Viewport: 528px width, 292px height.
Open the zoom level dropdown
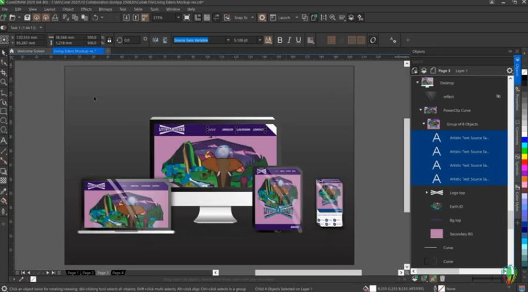click(x=178, y=18)
